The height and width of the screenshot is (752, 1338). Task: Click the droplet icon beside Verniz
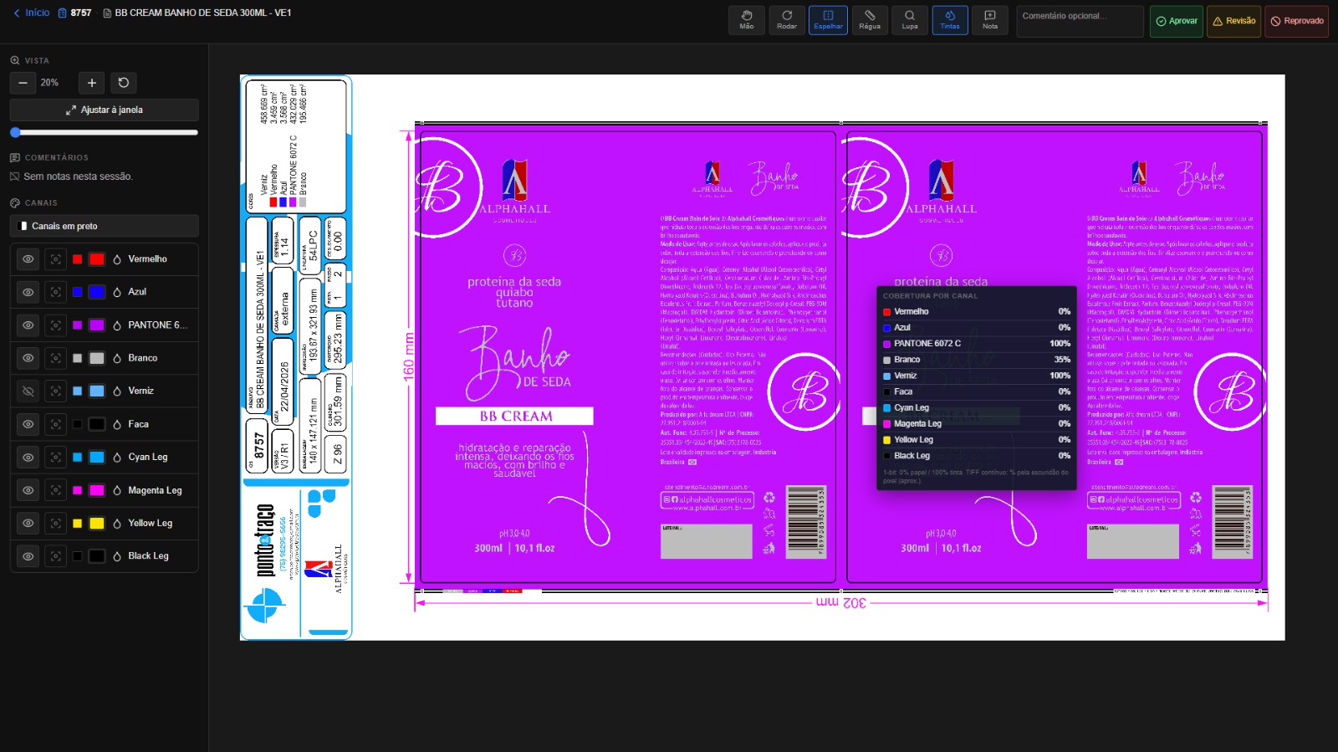117,391
